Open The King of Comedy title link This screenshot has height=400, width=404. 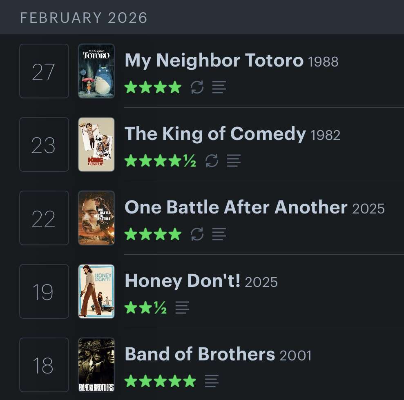click(x=215, y=134)
